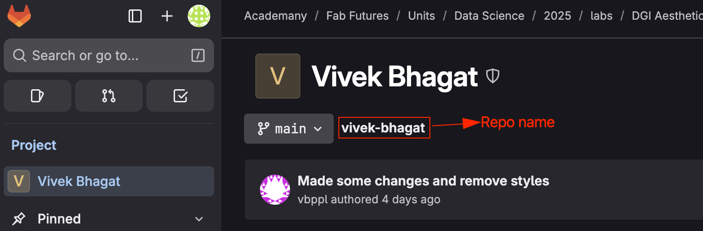Image resolution: width=703 pixels, height=231 pixels.
Task: Click the pin icon next to Pinned
Action: (19, 219)
